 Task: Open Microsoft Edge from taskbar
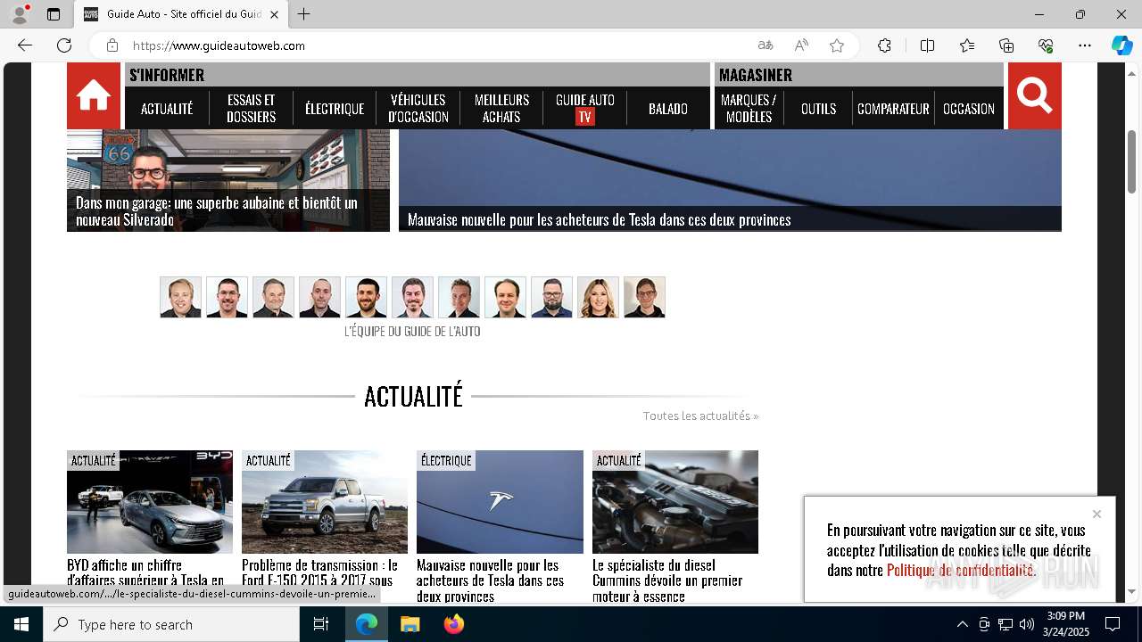click(x=367, y=624)
